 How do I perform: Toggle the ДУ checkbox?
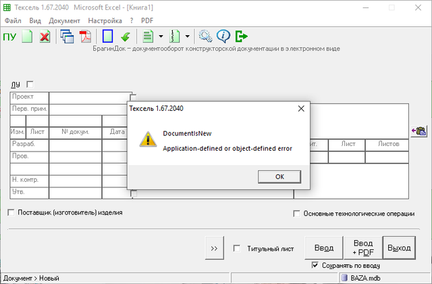[30, 84]
